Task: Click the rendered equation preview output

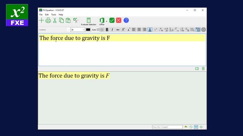Action: point(74,76)
